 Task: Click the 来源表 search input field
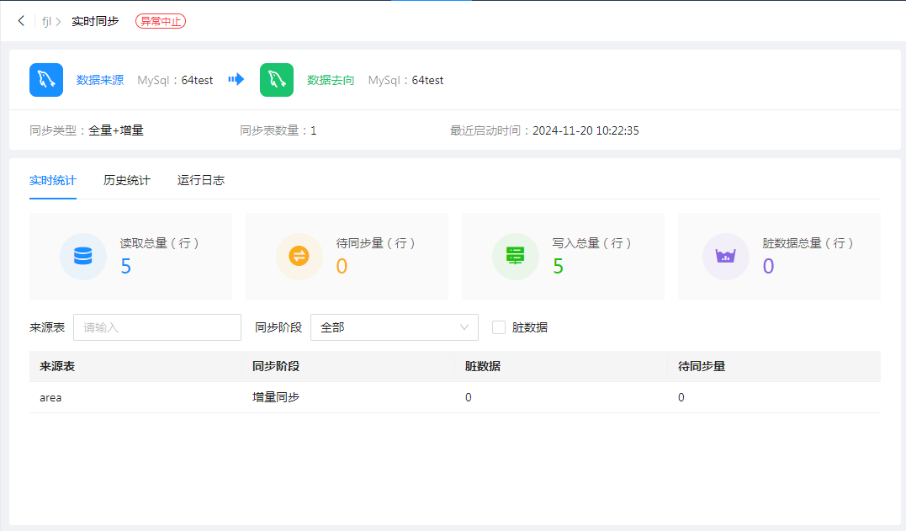(x=157, y=327)
